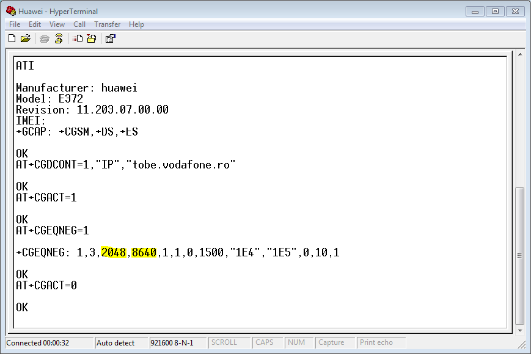Click the NUM status indicator

tap(299, 342)
